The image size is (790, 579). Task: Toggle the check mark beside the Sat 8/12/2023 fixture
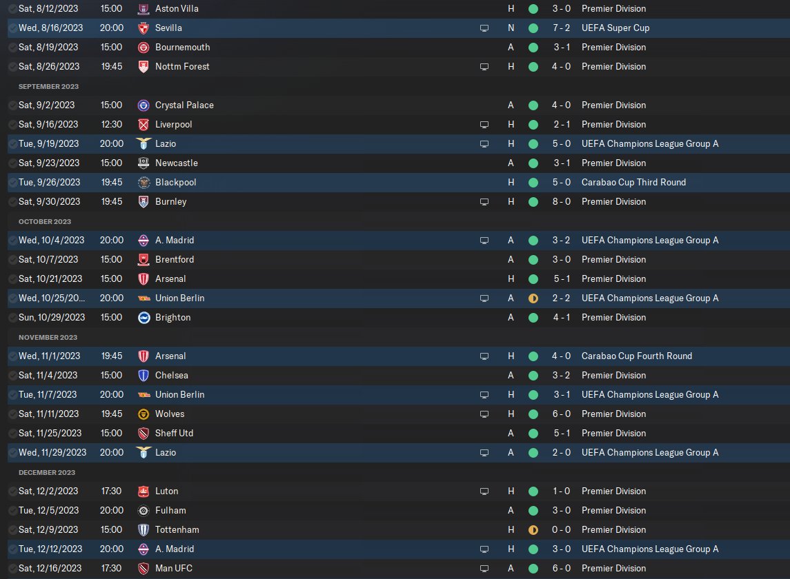click(12, 8)
